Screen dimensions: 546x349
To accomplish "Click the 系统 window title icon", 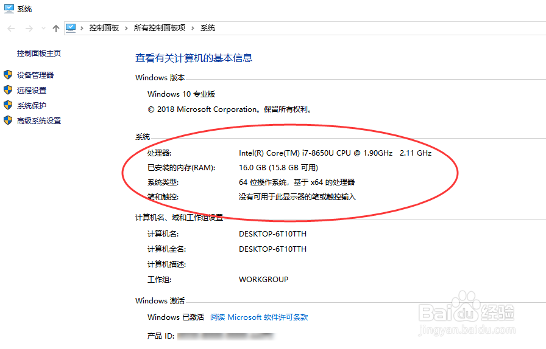I will click(x=9, y=9).
